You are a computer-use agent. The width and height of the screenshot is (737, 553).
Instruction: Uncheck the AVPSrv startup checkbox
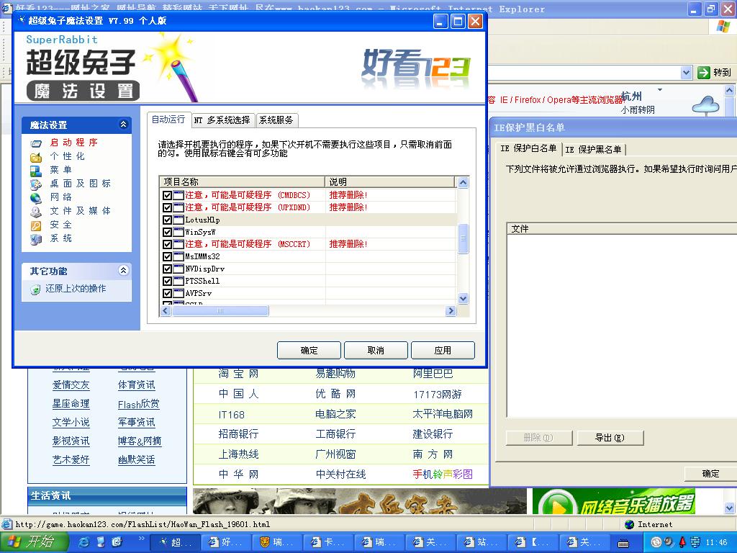point(167,293)
